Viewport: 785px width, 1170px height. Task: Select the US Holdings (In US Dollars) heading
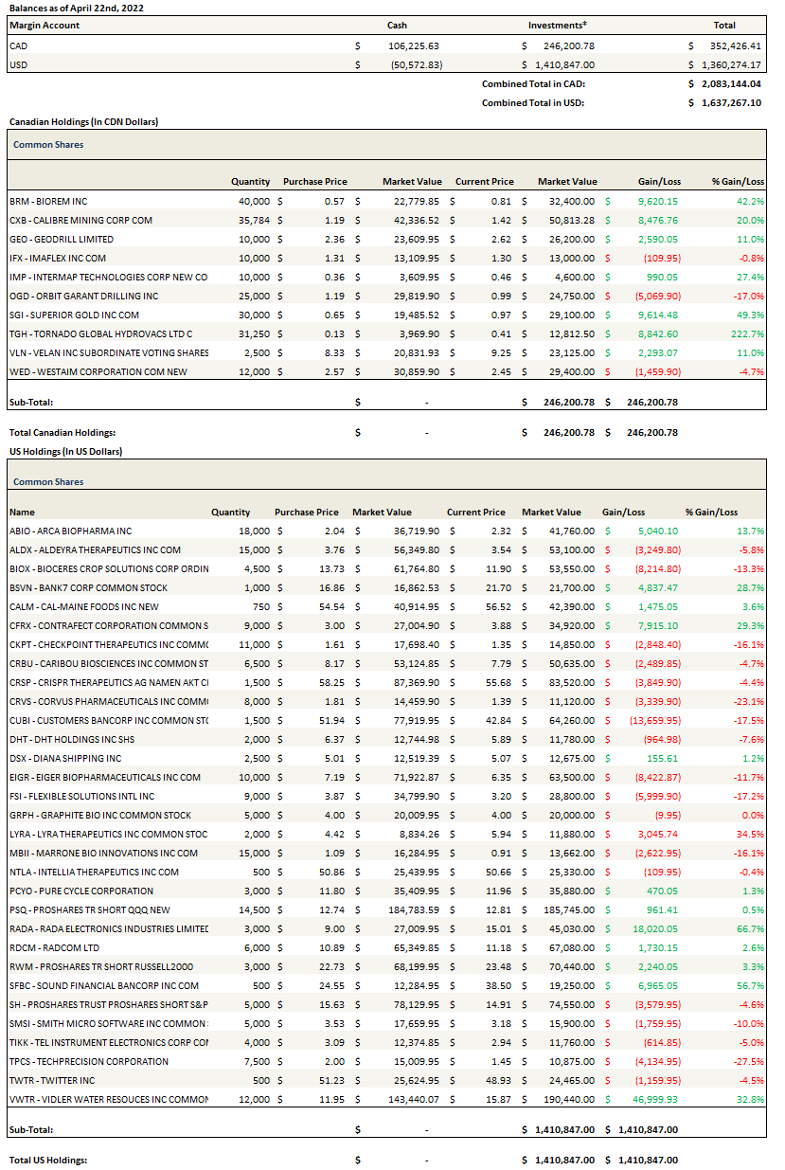click(x=65, y=452)
